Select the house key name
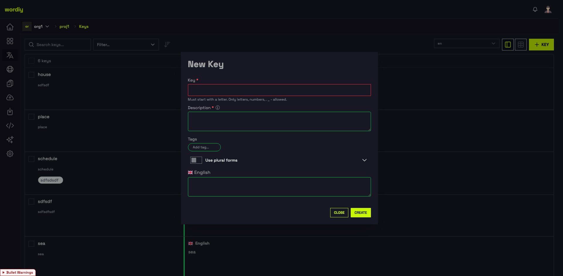563x276 pixels. (x=44, y=74)
